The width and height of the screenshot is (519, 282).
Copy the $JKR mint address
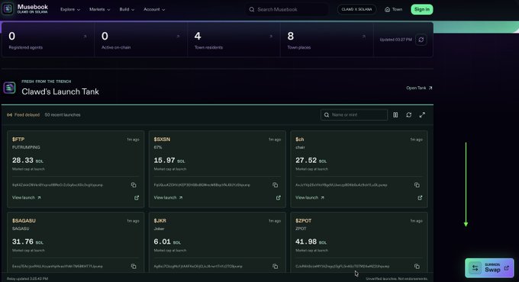(x=275, y=266)
